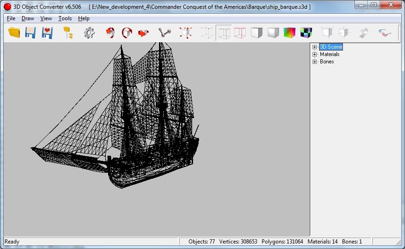Click the bone/joint nodes icon

click(x=165, y=33)
